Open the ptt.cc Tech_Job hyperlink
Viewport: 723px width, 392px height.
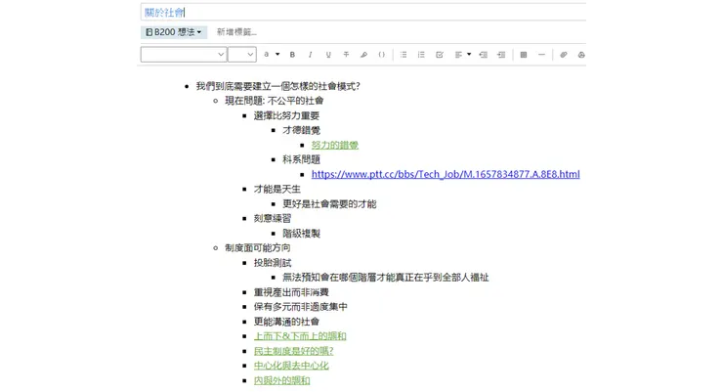[x=446, y=174]
